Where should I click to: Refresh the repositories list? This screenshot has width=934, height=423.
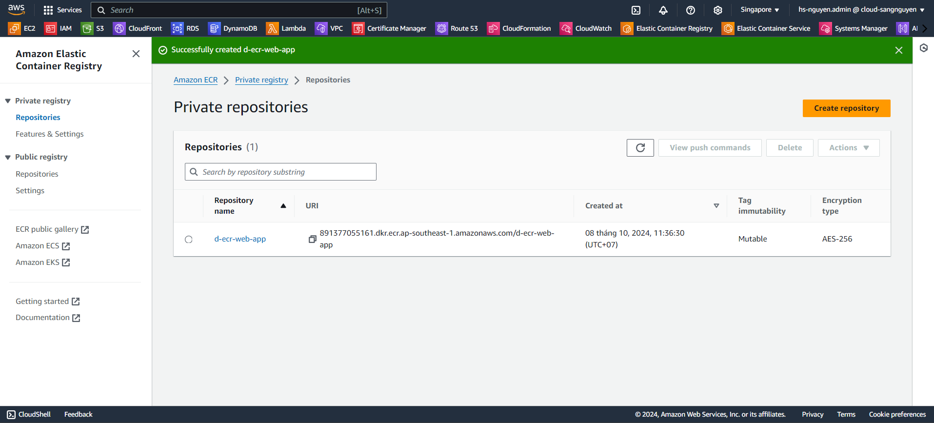[x=640, y=148]
